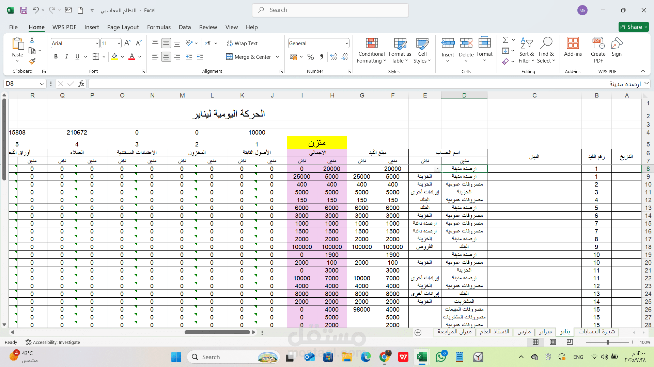
Task: Click the Cut scissors icon
Action: 32,40
